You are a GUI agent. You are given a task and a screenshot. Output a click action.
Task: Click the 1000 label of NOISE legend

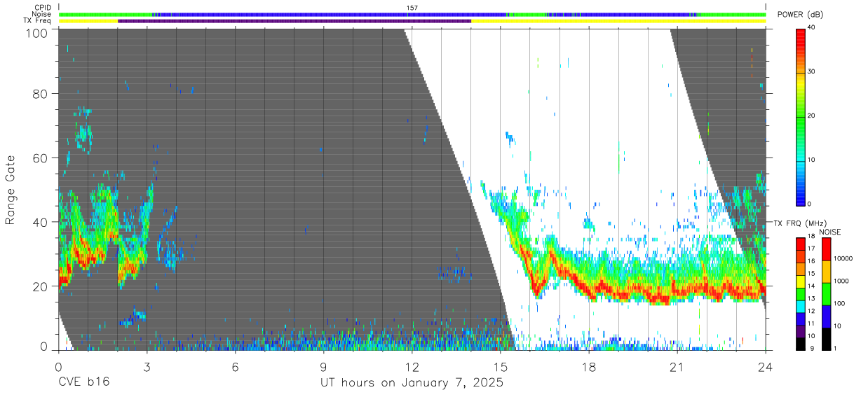pyautogui.click(x=841, y=281)
